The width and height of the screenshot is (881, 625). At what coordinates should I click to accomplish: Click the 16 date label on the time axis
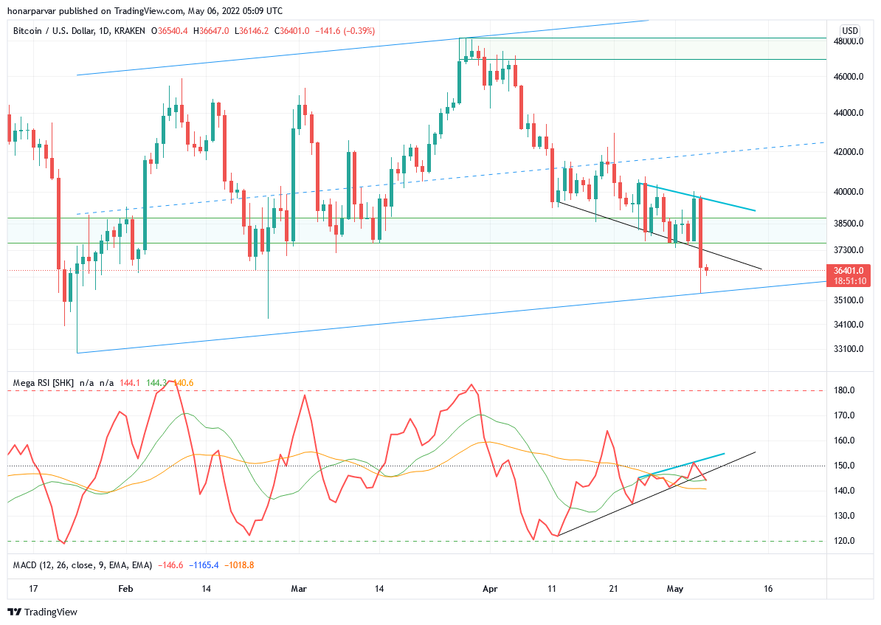[x=768, y=589]
